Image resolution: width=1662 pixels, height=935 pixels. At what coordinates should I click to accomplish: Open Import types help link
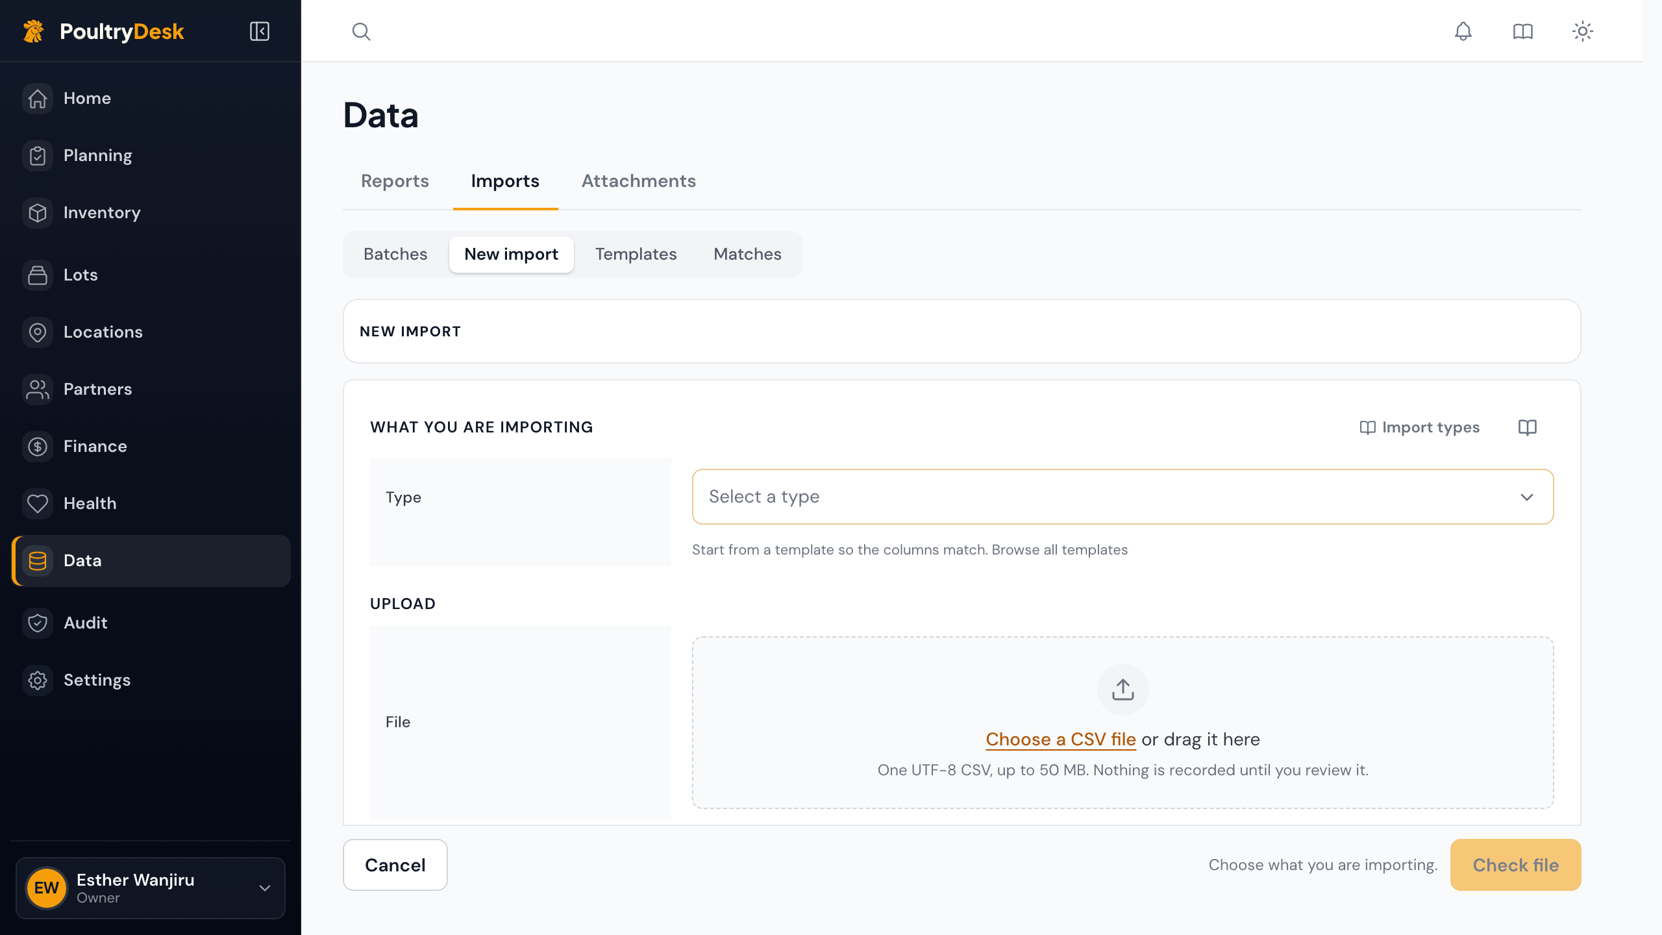click(1419, 427)
